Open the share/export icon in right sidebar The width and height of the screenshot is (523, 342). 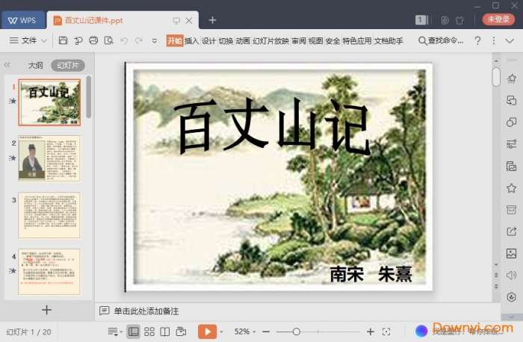point(511,231)
